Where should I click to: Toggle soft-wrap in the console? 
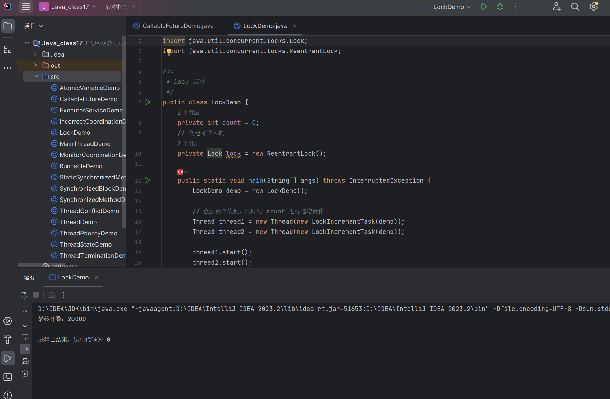point(25,337)
